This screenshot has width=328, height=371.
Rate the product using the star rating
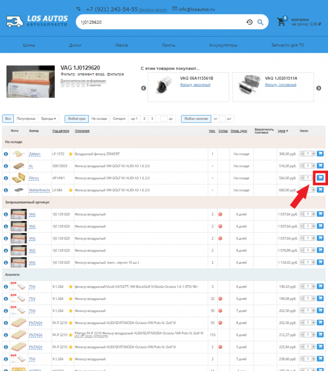[73, 85]
